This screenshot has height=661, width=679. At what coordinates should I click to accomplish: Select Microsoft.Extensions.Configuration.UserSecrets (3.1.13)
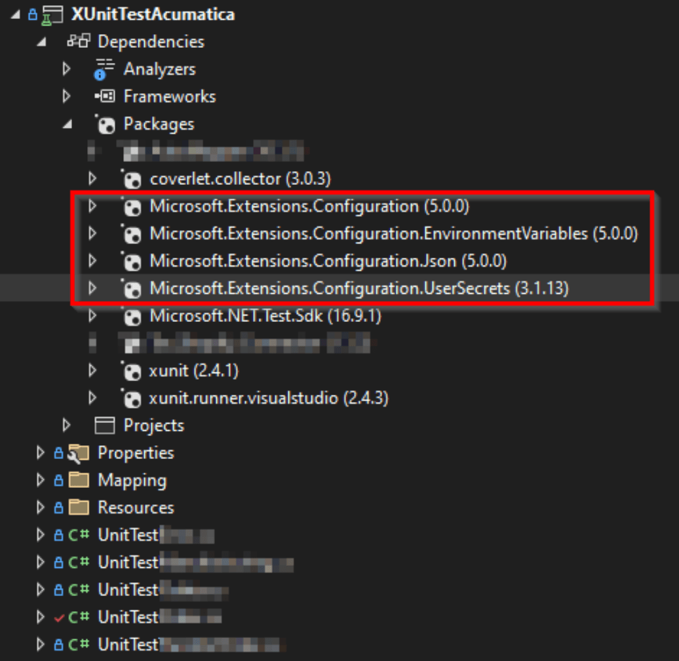[359, 289]
